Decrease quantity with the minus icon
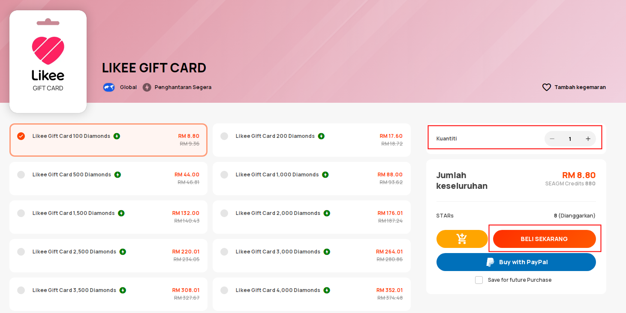The width and height of the screenshot is (626, 313). click(x=552, y=139)
